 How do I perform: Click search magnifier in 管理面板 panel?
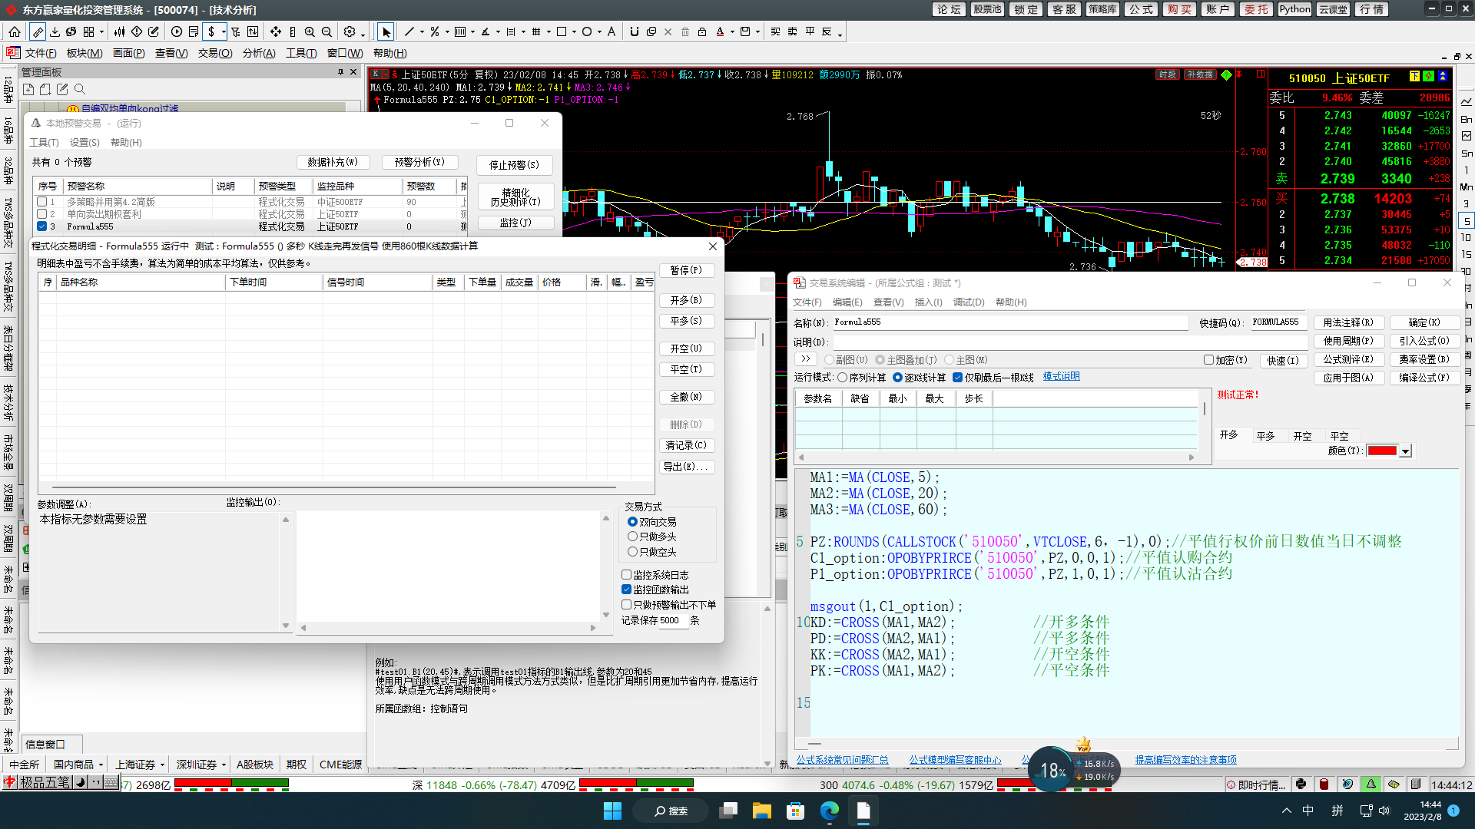80,90
